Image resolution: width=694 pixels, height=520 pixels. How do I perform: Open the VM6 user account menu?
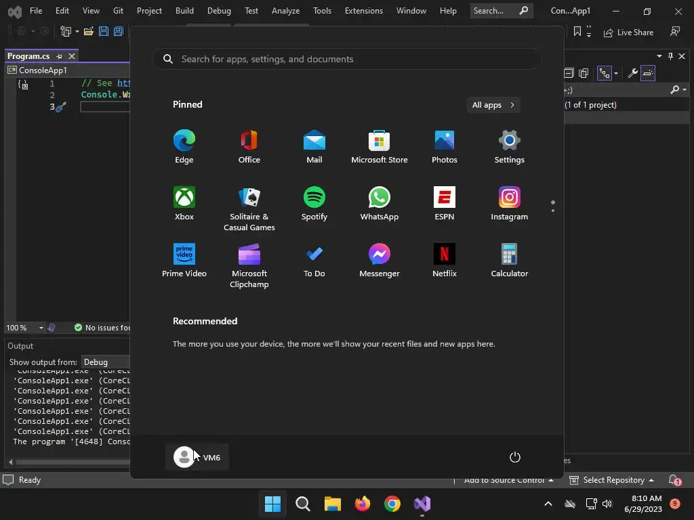pos(197,457)
